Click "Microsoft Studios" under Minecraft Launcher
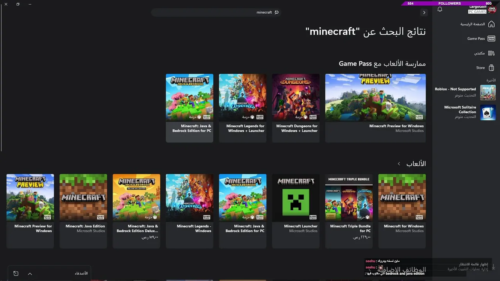The height and width of the screenshot is (281, 500). pyautogui.click(x=303, y=231)
